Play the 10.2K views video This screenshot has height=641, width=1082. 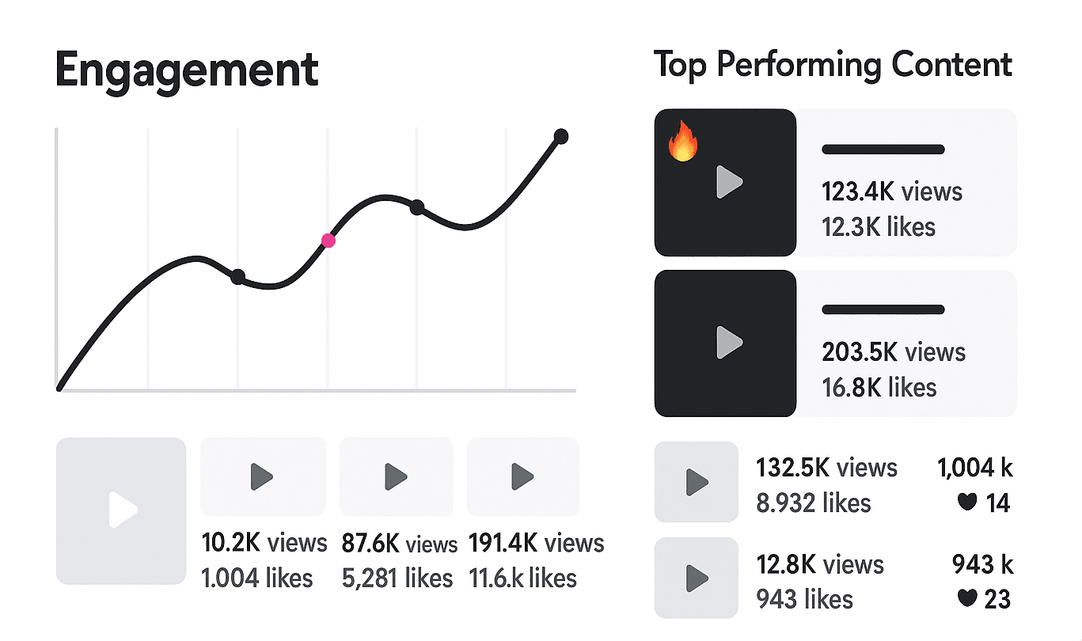pyautogui.click(x=262, y=476)
